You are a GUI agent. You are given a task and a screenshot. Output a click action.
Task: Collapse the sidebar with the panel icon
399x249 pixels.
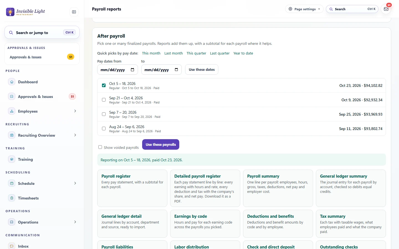coord(74,12)
